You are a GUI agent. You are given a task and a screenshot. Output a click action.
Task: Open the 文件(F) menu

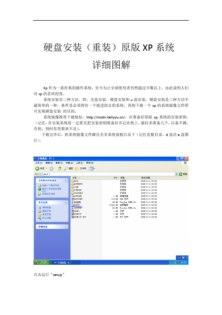[39, 163]
